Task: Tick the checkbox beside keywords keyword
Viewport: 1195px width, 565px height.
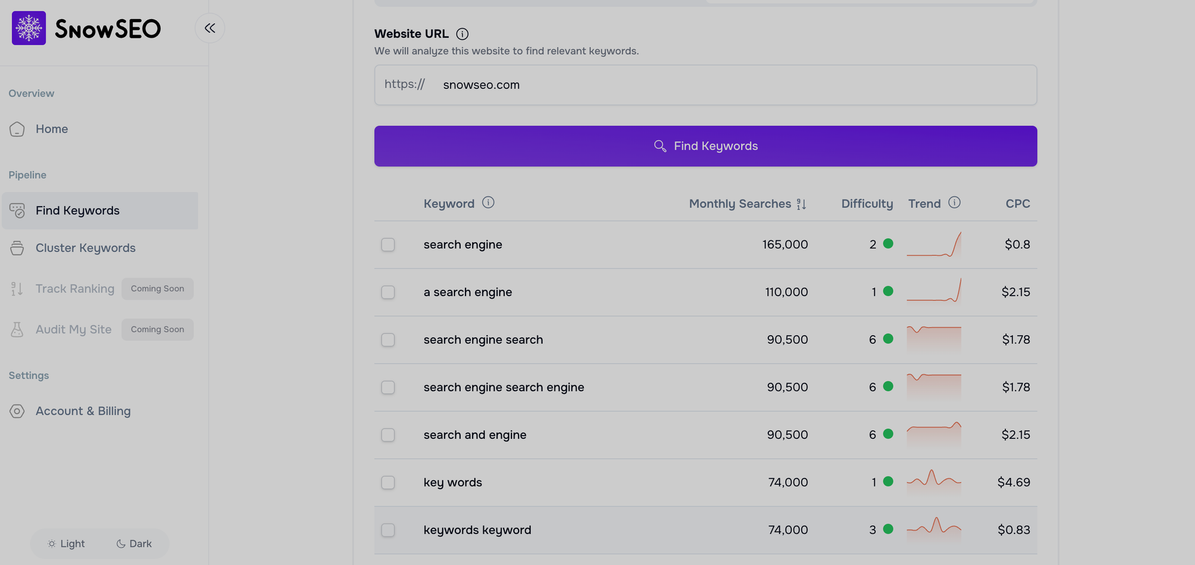Action: 388,530
